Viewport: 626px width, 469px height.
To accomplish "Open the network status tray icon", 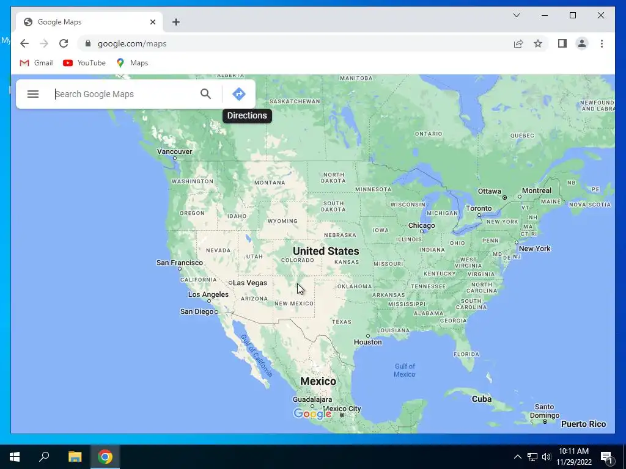I will (x=532, y=457).
